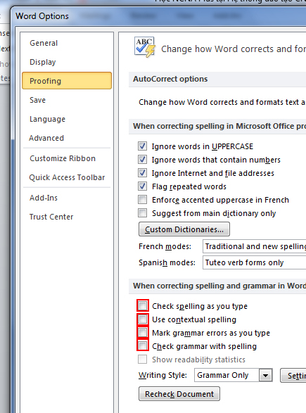Click the ABC proofing checkmark icon
The height and width of the screenshot is (413, 306).
pos(144,47)
